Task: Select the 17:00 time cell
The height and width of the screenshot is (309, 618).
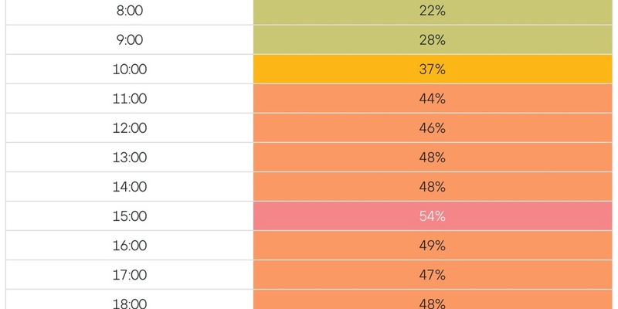Action: point(129,275)
